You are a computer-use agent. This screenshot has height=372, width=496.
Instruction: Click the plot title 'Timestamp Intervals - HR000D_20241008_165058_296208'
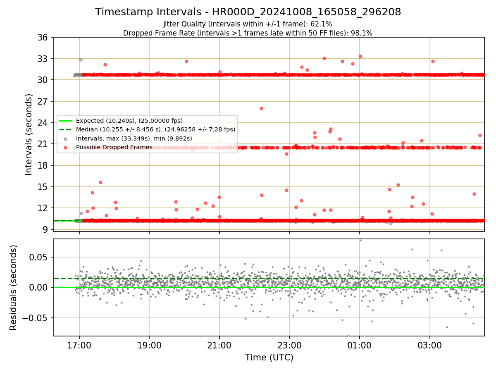click(248, 12)
